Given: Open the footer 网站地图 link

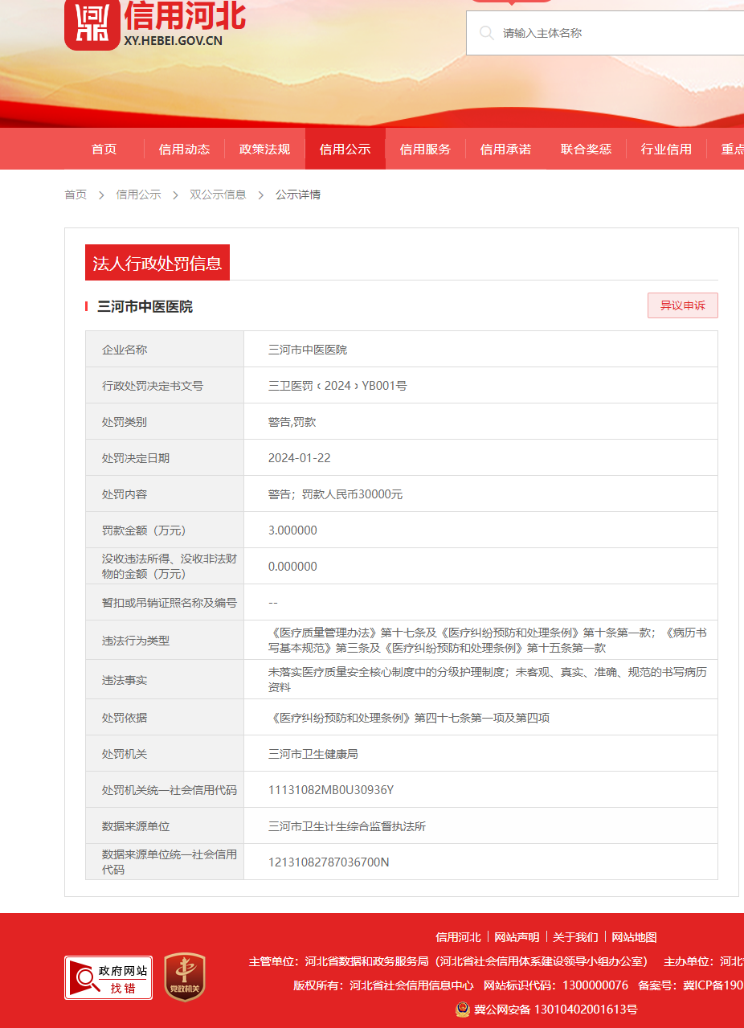Looking at the screenshot, I should (x=634, y=937).
